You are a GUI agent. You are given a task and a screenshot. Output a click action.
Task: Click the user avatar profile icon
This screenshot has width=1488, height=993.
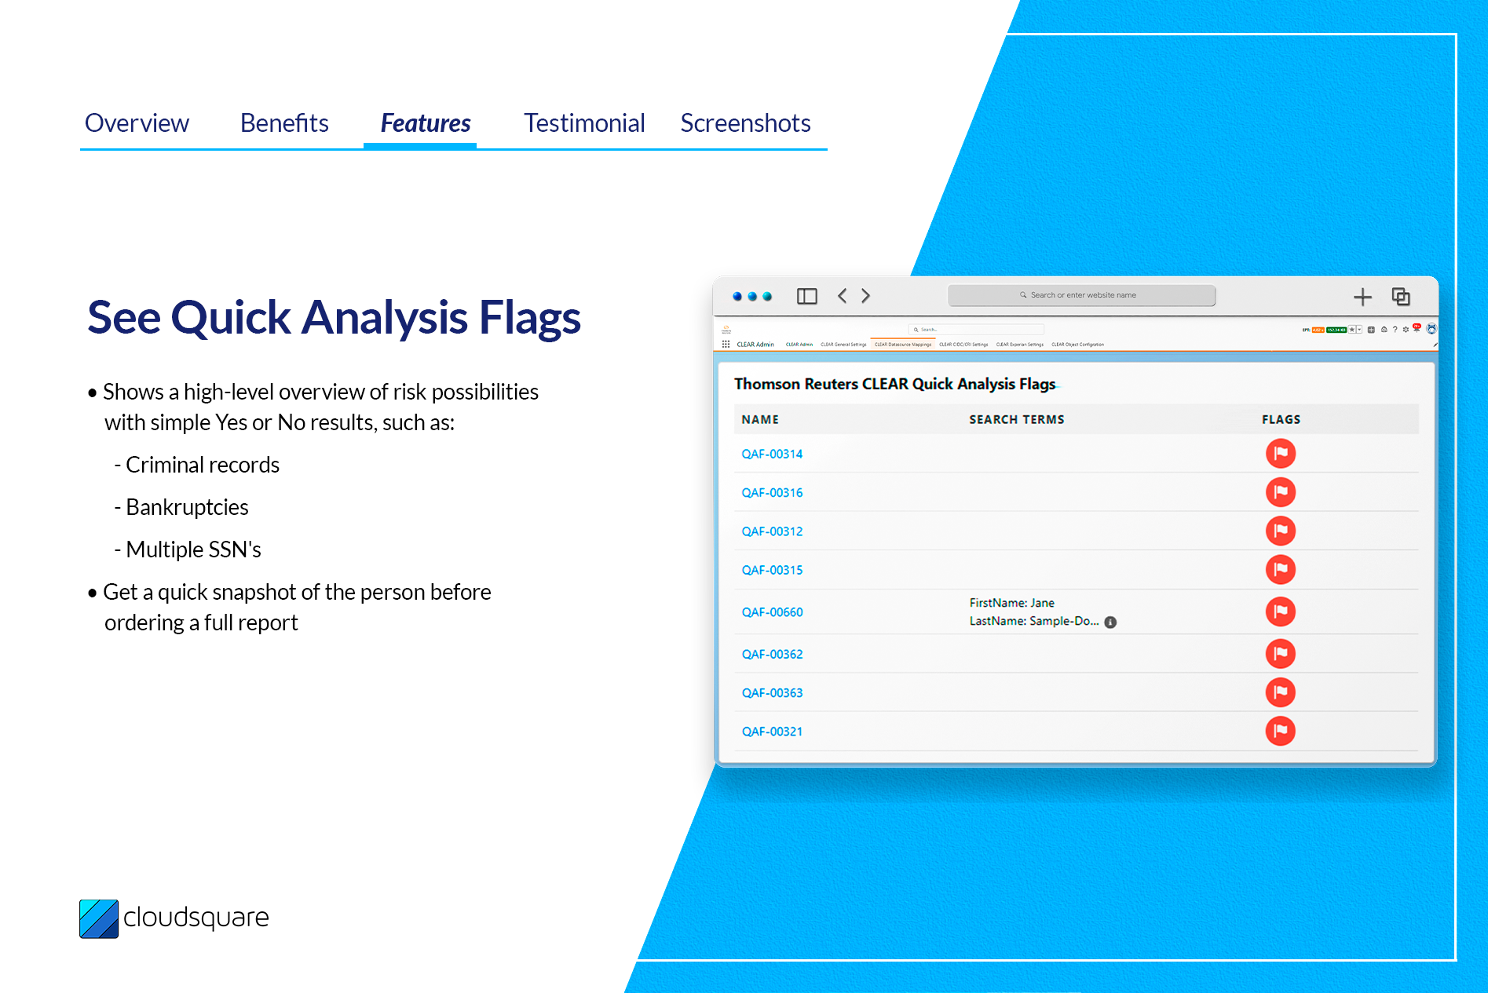pyautogui.click(x=1431, y=329)
